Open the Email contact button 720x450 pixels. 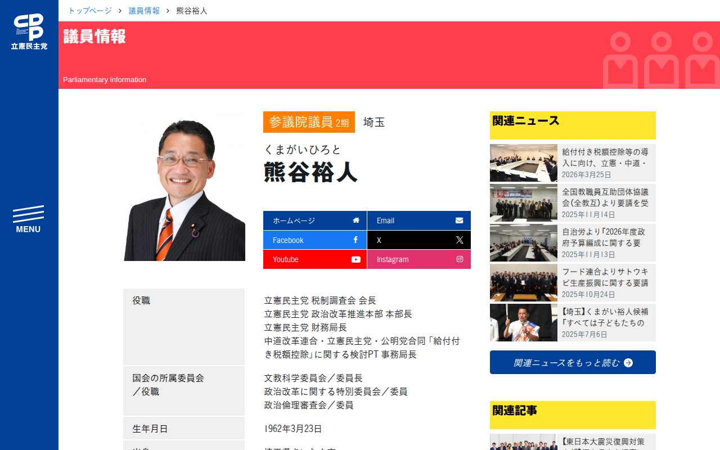pyautogui.click(x=419, y=220)
